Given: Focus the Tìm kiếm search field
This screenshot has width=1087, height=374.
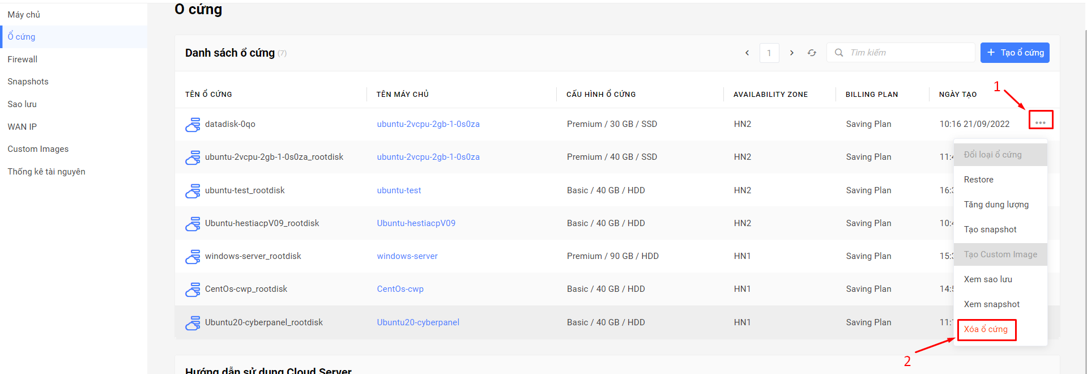Looking at the screenshot, I should (901, 53).
